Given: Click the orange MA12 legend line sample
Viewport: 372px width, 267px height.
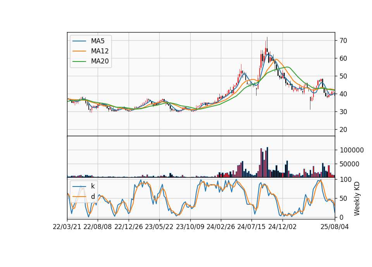Looking at the screenshot, I should 79,51.
